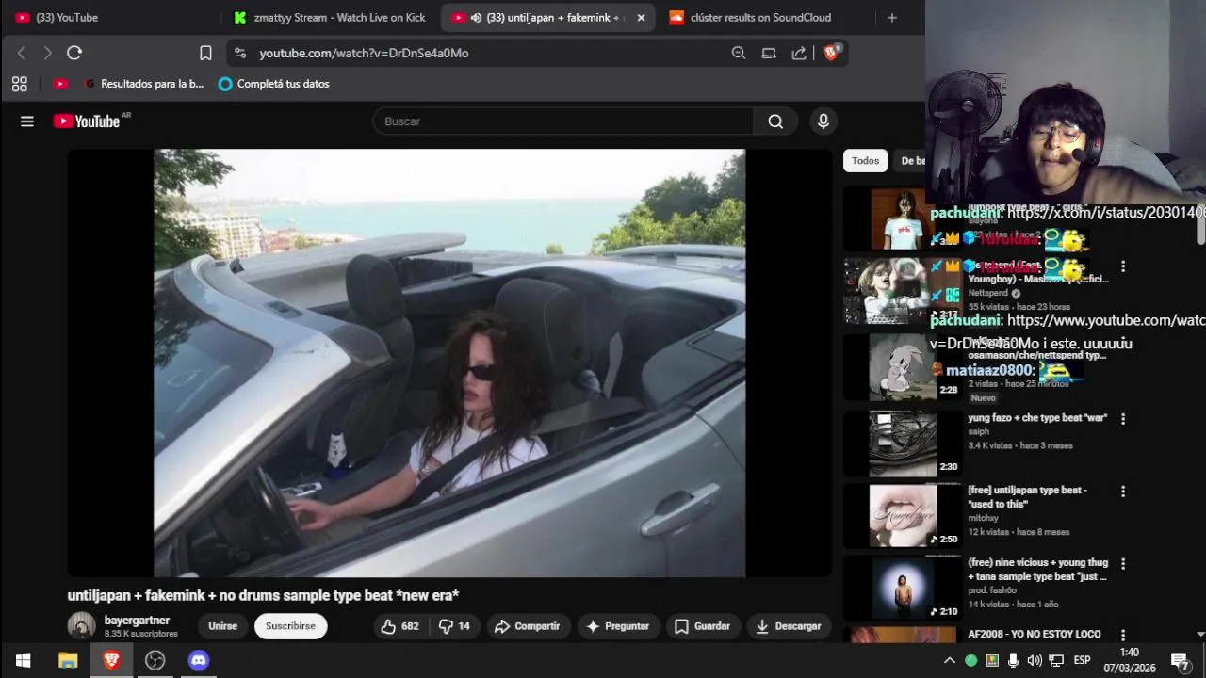Open the volume speaker tray icon
The height and width of the screenshot is (678, 1206).
point(1035,660)
